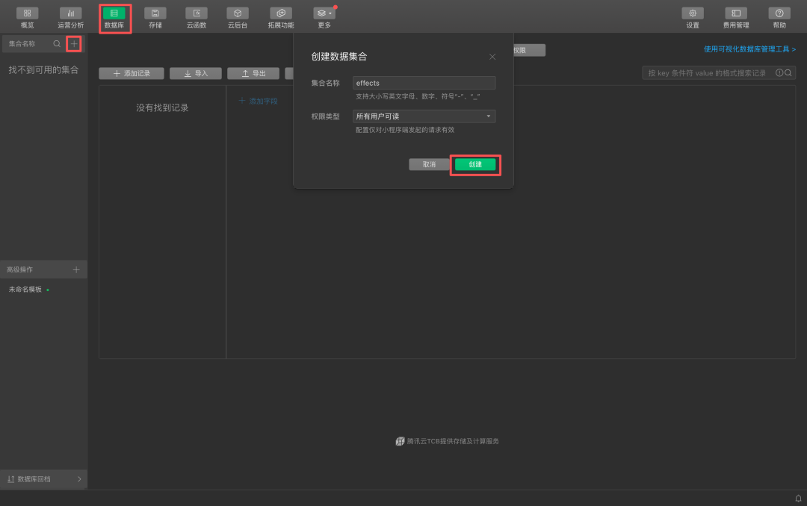Screen dimensions: 807x506
Task: Select the 存储 storage icon
Action: 155,13
